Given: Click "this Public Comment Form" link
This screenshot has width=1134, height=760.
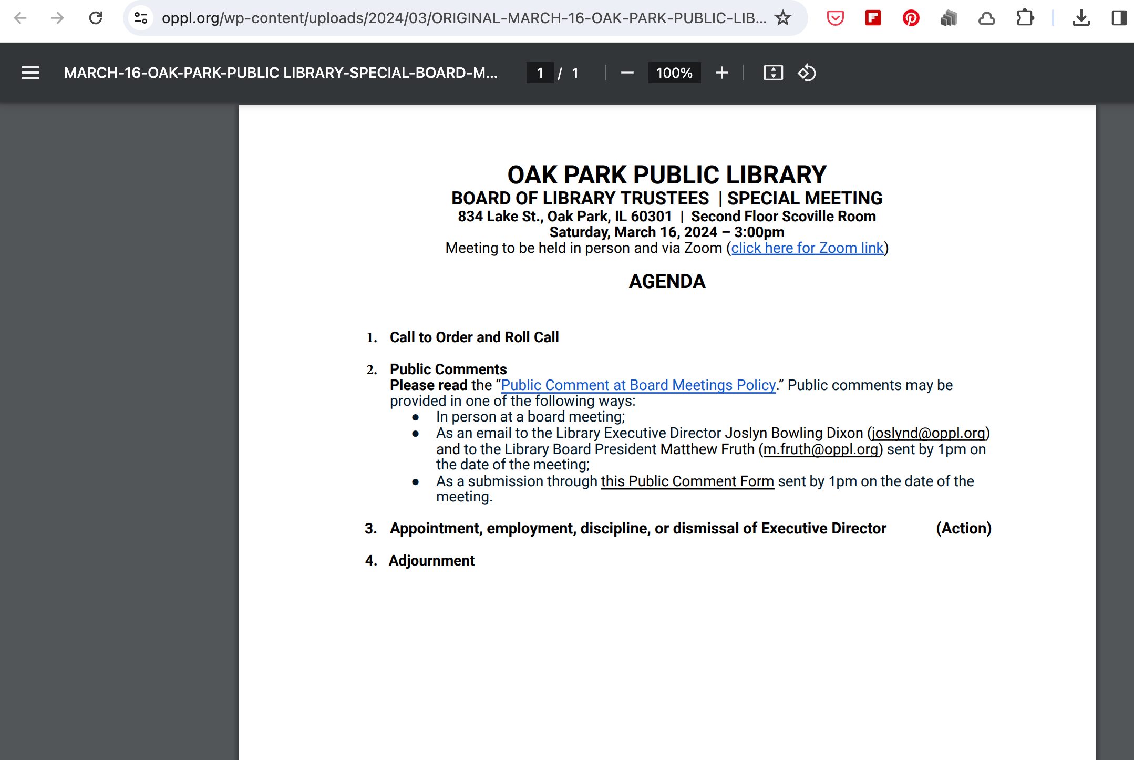Looking at the screenshot, I should 687,481.
